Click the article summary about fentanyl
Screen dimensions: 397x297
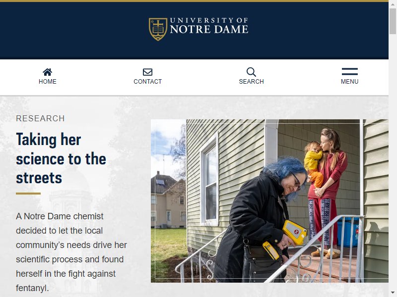(71, 252)
